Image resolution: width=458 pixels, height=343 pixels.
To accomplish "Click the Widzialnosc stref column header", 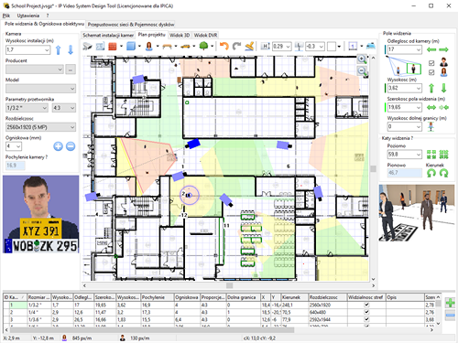I will tap(366, 297).
